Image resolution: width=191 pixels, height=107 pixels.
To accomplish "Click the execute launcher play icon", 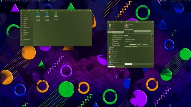I will tap(124, 22).
